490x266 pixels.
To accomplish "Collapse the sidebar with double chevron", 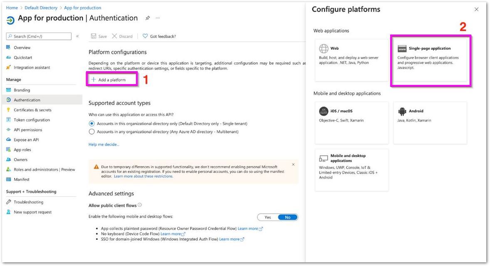I will coord(77,36).
